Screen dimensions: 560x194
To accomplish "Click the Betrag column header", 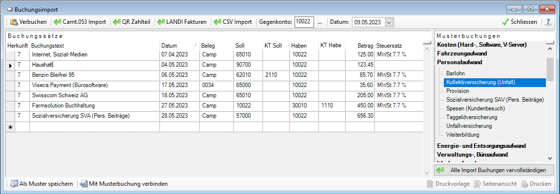I will click(x=360, y=45).
